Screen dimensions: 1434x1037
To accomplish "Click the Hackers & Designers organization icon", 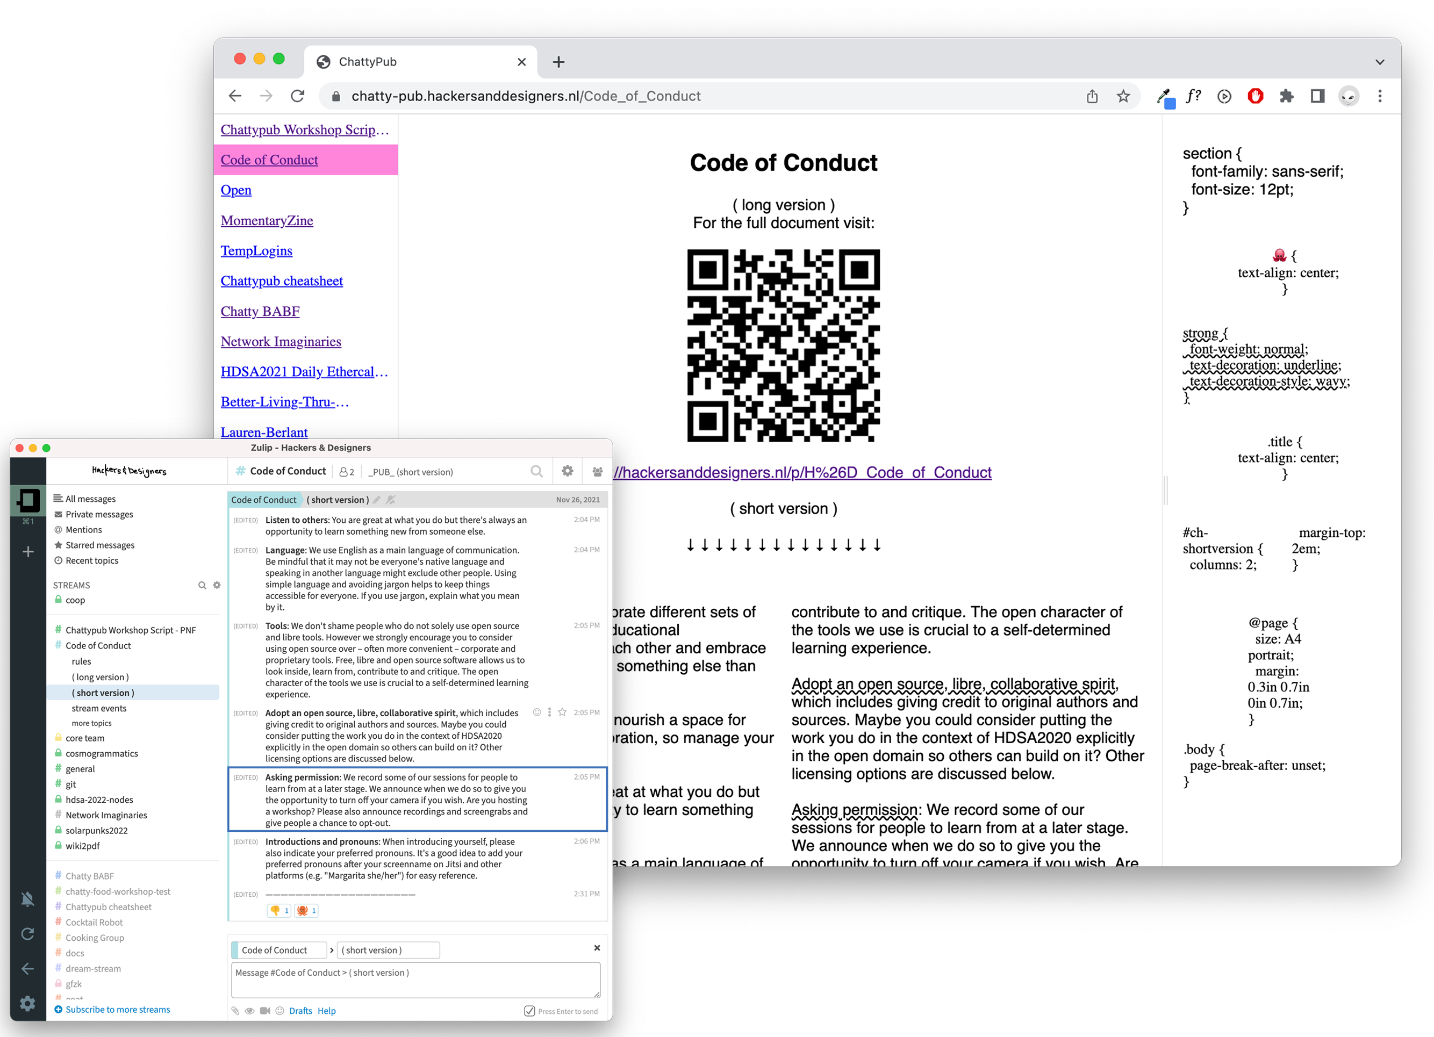I will (28, 500).
